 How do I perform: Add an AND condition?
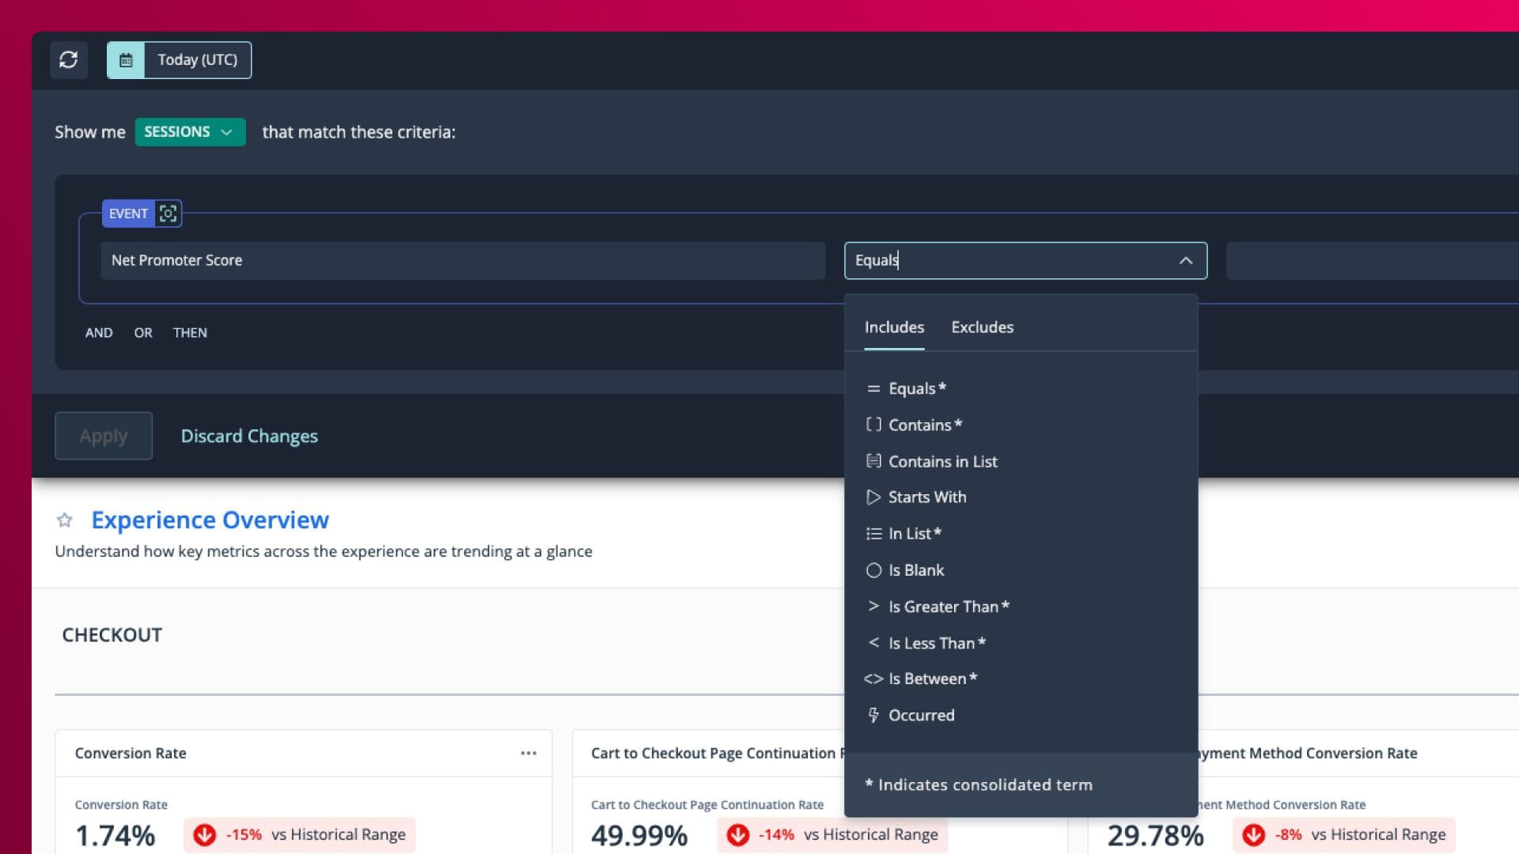(99, 333)
